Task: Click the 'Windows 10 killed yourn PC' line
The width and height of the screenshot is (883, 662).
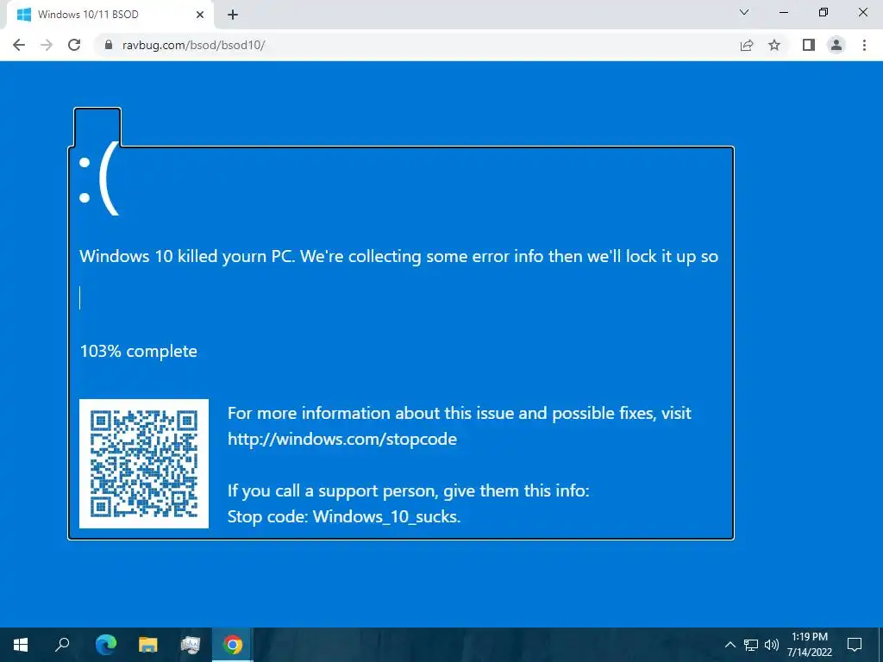Action: point(398,257)
